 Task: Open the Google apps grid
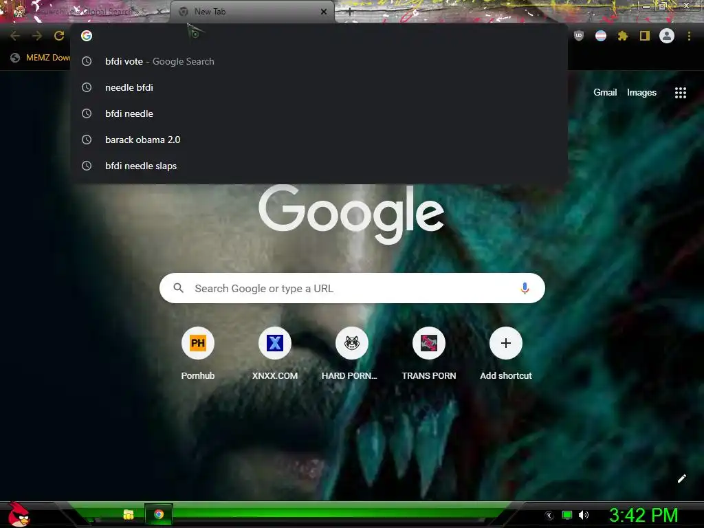pos(681,93)
